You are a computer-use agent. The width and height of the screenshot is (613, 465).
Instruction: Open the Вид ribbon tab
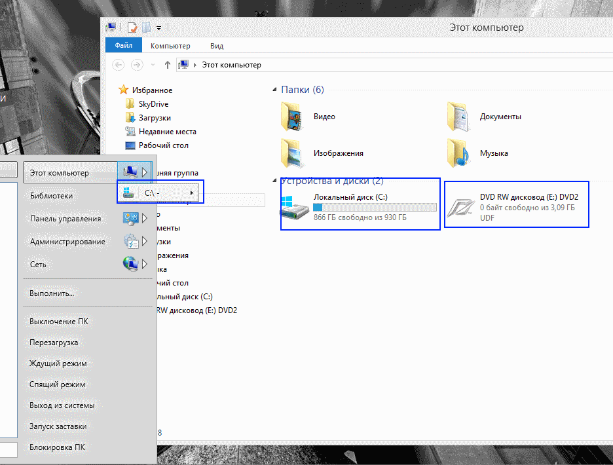217,46
